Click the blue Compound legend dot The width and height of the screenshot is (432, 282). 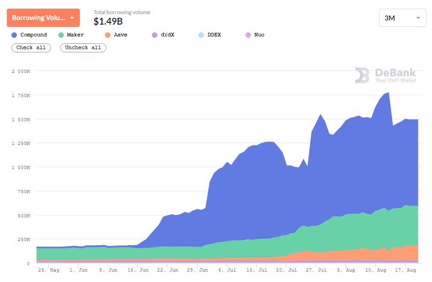14,35
